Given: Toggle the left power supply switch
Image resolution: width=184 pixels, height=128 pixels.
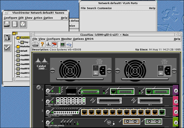Looking at the screenshot, I should click(96, 70).
